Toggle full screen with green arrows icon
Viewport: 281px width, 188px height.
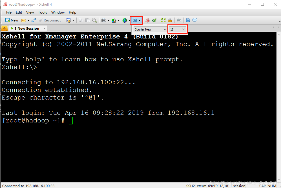click(x=163, y=20)
